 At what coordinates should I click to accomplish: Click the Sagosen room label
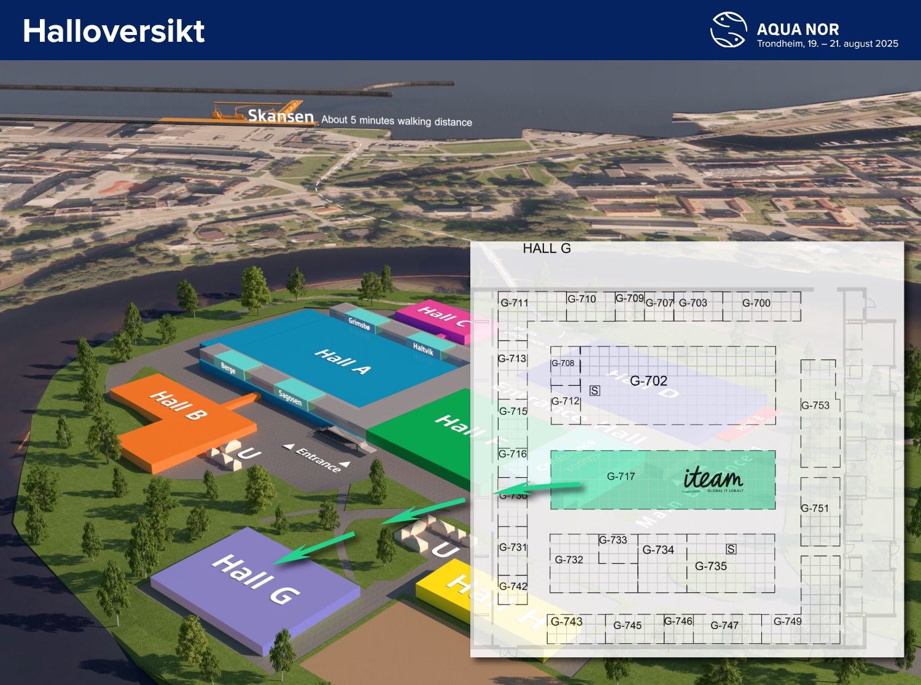[290, 397]
